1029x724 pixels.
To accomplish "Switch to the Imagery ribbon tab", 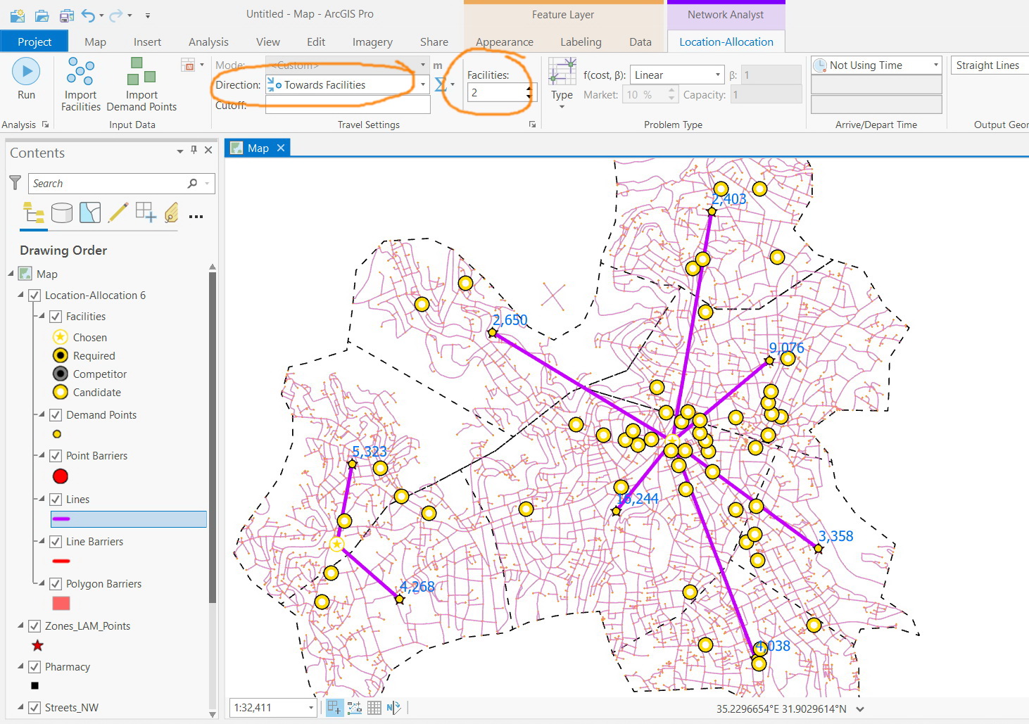I will (372, 42).
